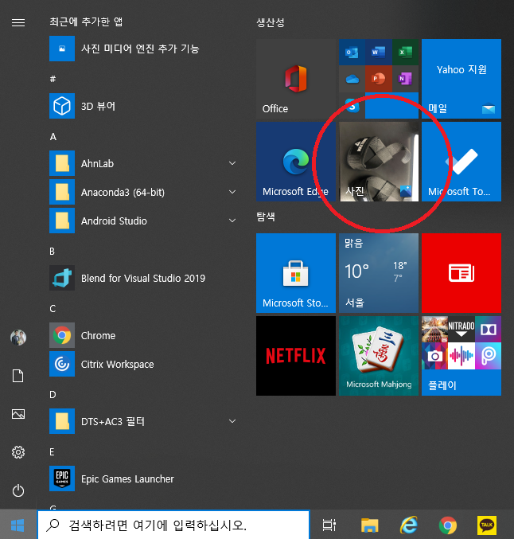The width and height of the screenshot is (514, 539).
Task: Open the hamburger menu at top left
Action: [x=18, y=22]
